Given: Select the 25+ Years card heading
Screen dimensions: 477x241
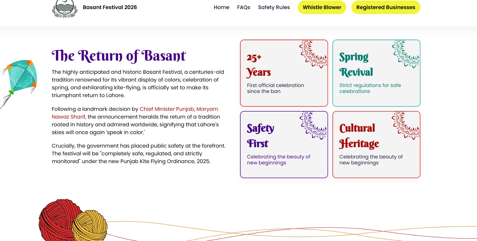Looking at the screenshot, I should (258, 65).
